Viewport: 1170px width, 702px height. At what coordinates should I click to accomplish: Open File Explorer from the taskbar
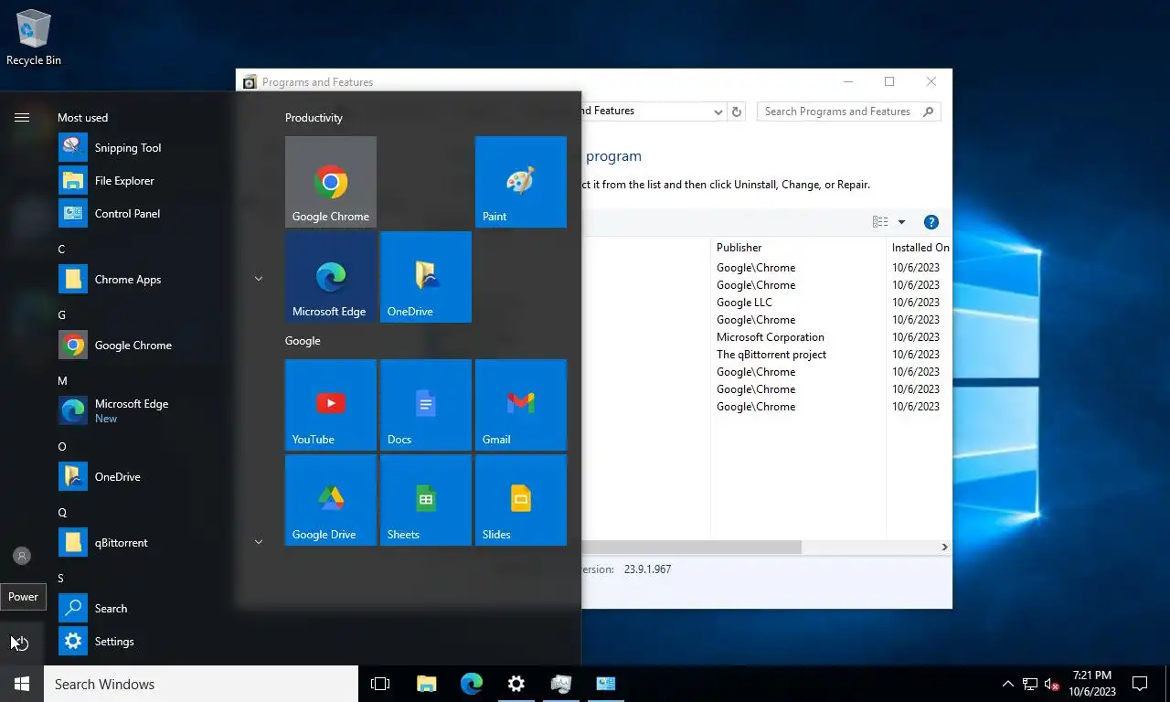426,684
